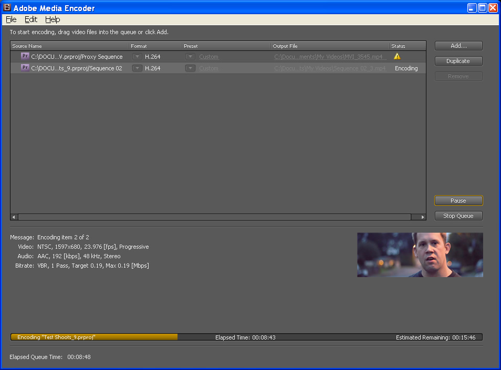501x370 pixels.
Task: Click the Premiere icon for Proxy Sequence row
Action: (x=25, y=56)
